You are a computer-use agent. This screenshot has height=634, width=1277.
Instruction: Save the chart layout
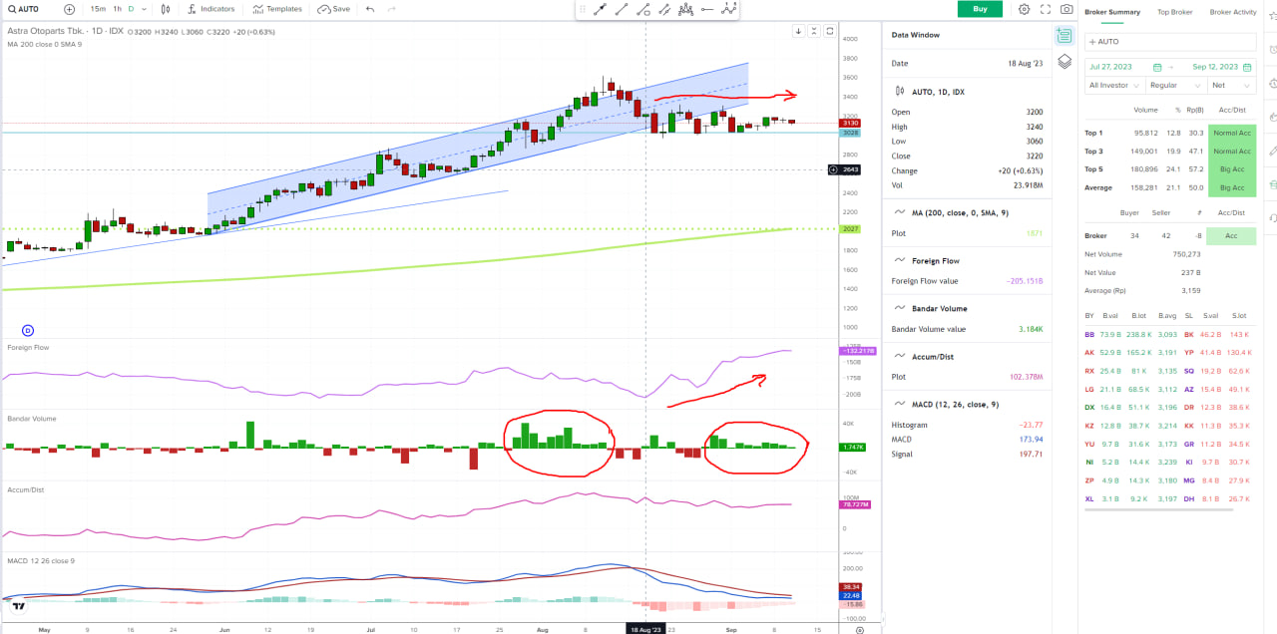click(x=334, y=9)
